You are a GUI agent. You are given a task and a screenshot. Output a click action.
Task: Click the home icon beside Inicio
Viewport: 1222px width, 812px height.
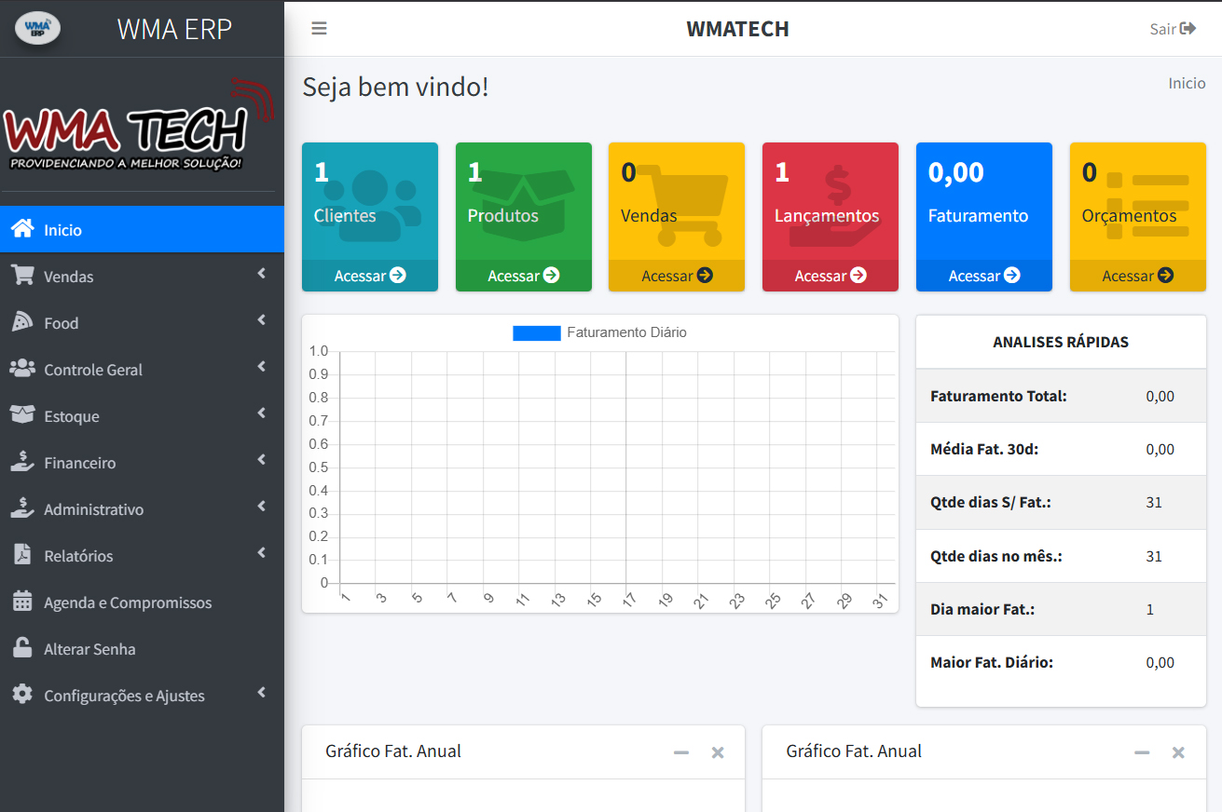22,229
